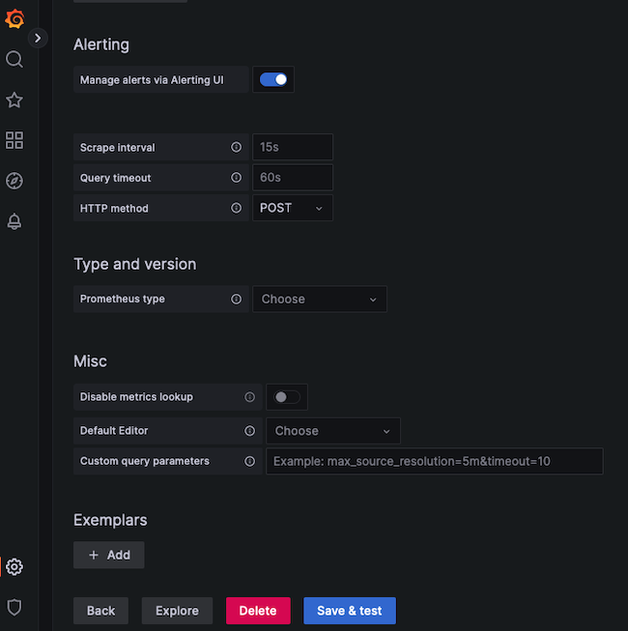This screenshot has height=631, width=628.
Task: Enable Disable metrics lookup switch
Action: [287, 397]
